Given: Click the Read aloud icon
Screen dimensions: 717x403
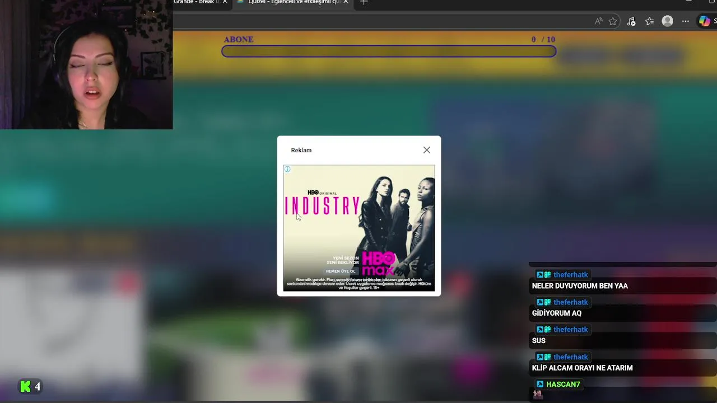Looking at the screenshot, I should tap(599, 21).
